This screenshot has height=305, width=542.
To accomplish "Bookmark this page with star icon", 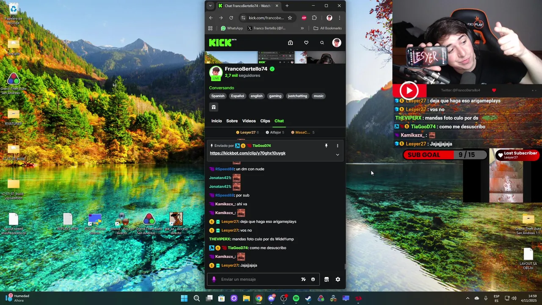I will [290, 18].
